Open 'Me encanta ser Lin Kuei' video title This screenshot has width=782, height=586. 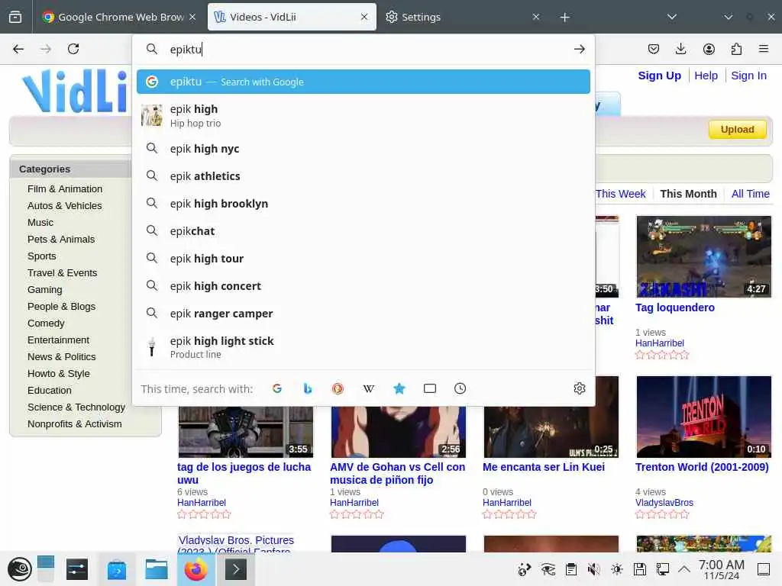(544, 467)
